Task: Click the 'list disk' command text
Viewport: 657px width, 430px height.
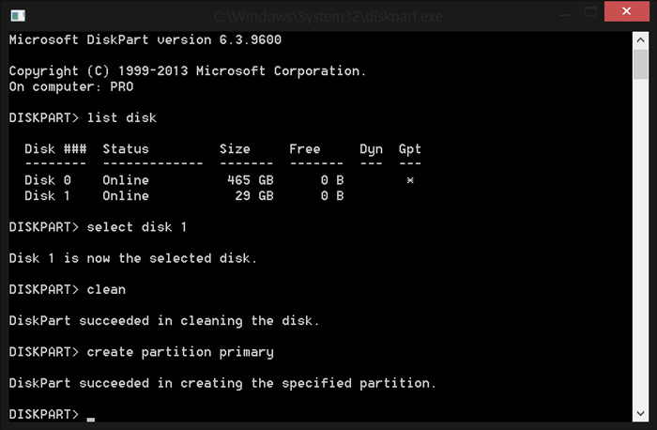Action: coord(121,117)
